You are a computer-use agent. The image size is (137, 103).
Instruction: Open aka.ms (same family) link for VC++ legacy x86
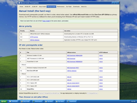coord(73,83)
